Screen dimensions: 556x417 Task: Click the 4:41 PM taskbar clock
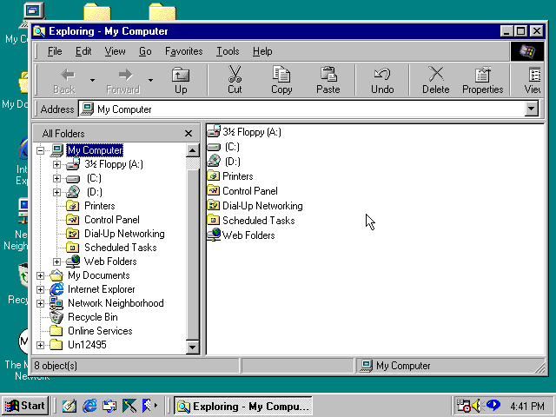point(527,406)
